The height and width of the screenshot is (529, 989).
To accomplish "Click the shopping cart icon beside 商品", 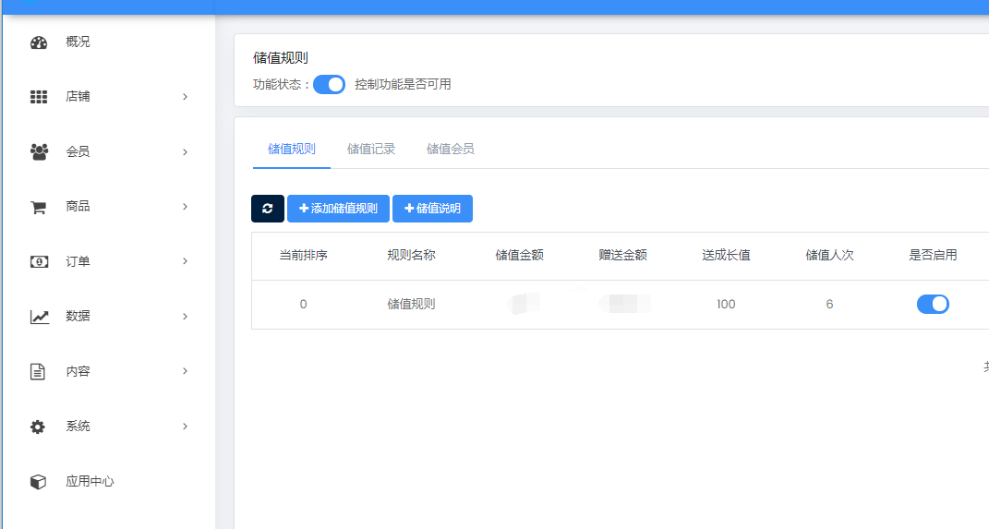I will click(38, 207).
